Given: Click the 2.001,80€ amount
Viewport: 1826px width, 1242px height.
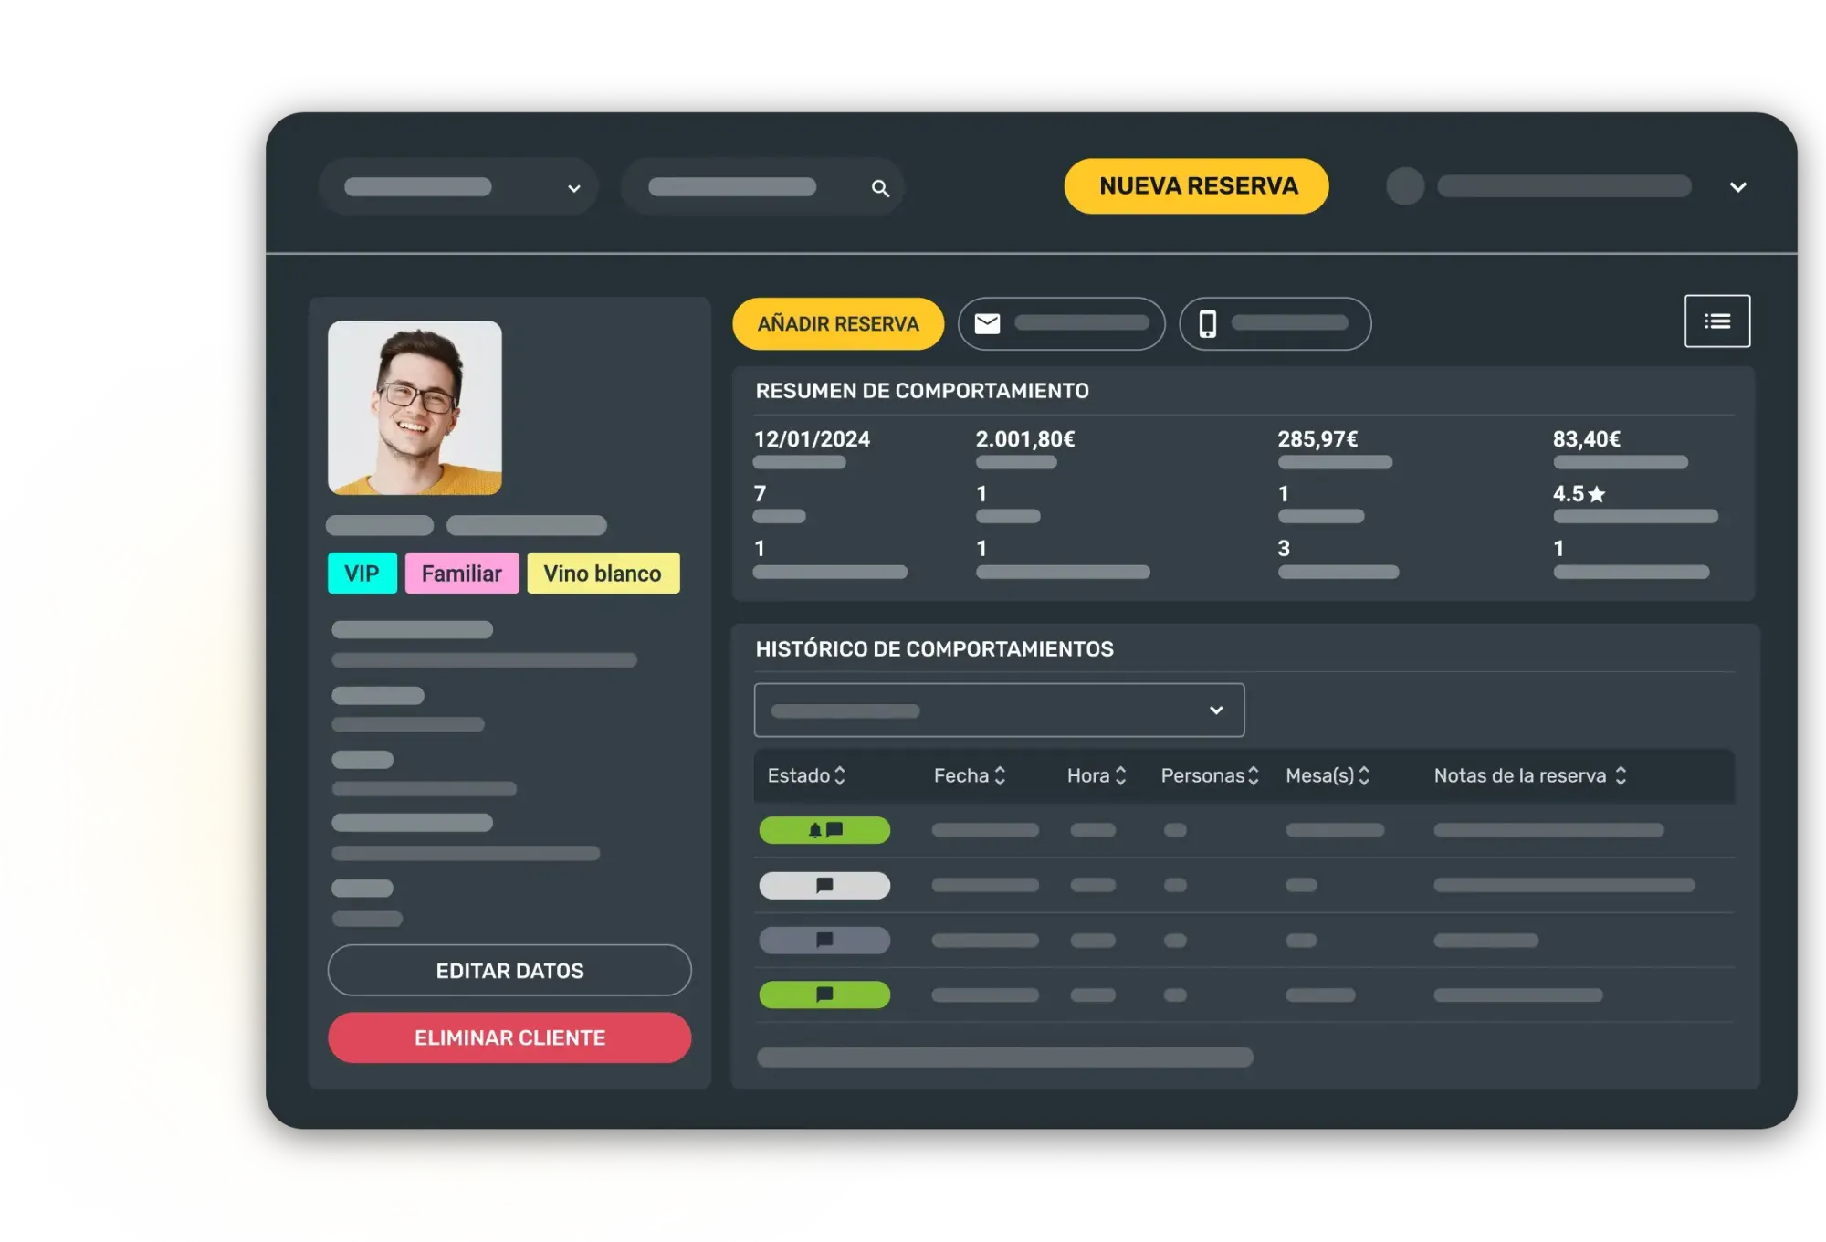Looking at the screenshot, I should (x=1025, y=439).
